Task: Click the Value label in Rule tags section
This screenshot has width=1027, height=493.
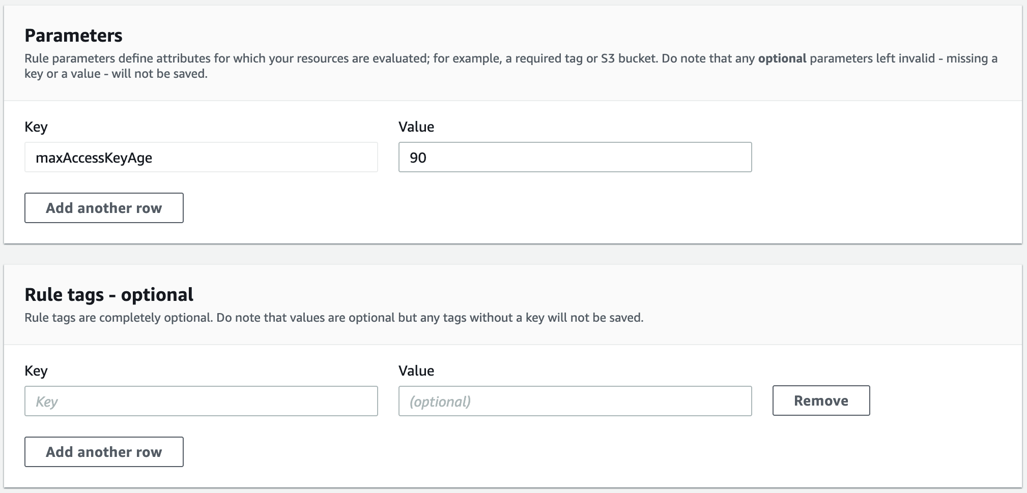Action: 416,371
